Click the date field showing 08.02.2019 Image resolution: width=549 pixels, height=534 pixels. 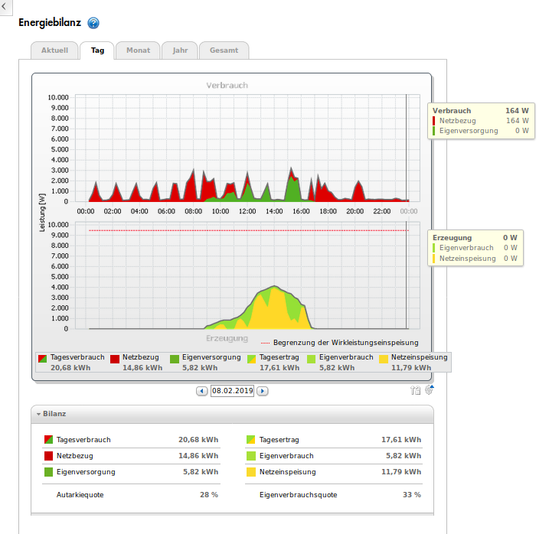click(232, 391)
